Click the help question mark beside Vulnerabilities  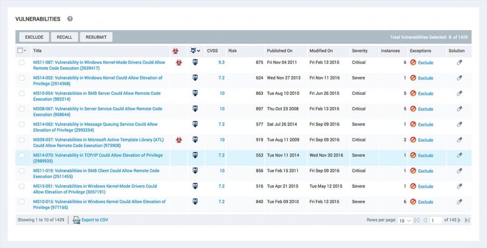70,19
